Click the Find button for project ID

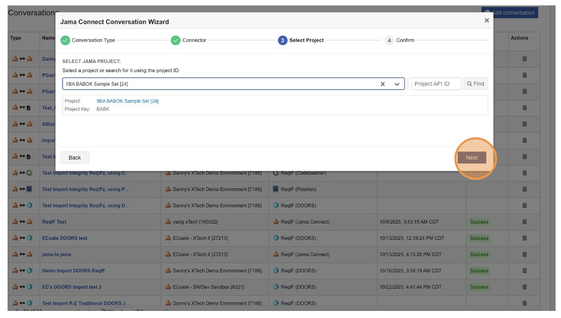[x=476, y=84]
